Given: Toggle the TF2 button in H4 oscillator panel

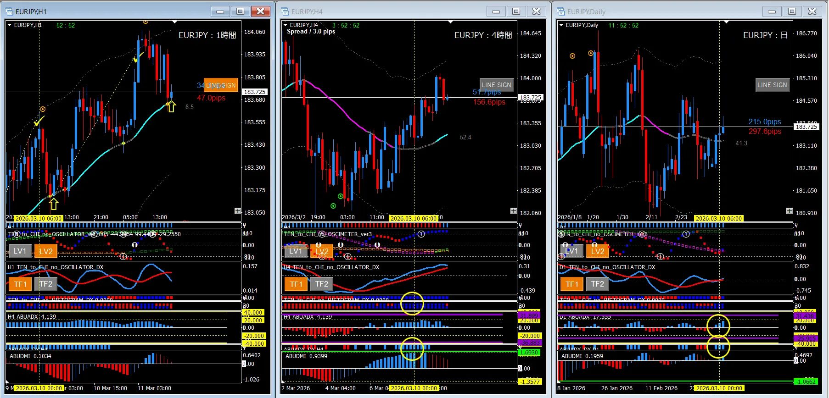Looking at the screenshot, I should 322,284.
